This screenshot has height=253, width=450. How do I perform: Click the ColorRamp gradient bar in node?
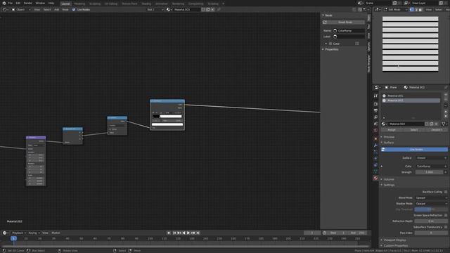[x=167, y=116]
